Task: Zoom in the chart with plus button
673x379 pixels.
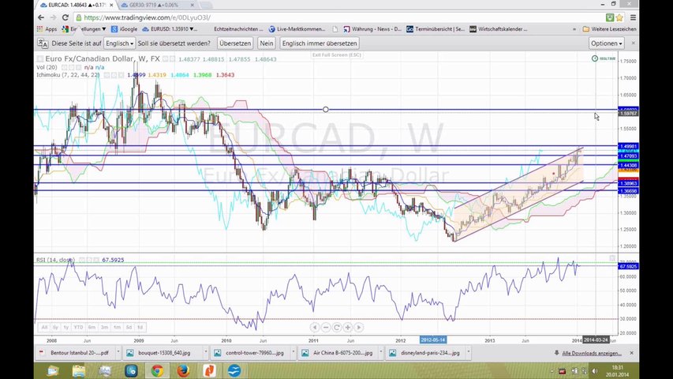Action: (x=347, y=327)
